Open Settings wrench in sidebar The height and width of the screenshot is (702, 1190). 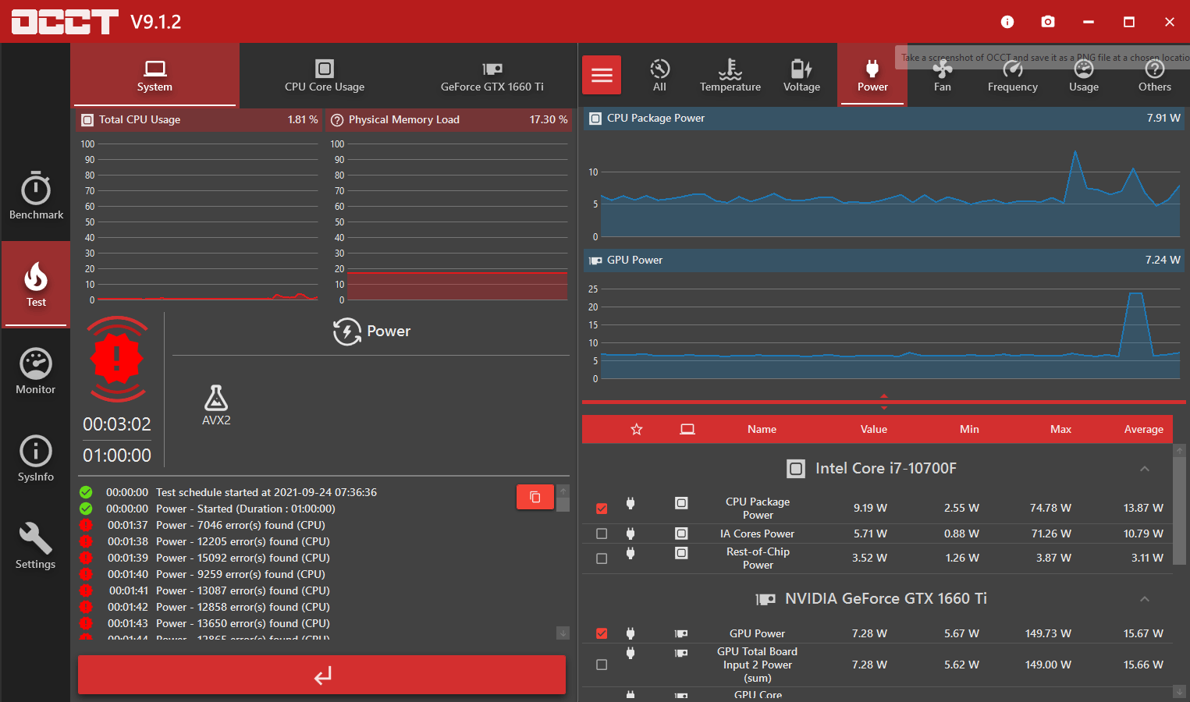[36, 546]
